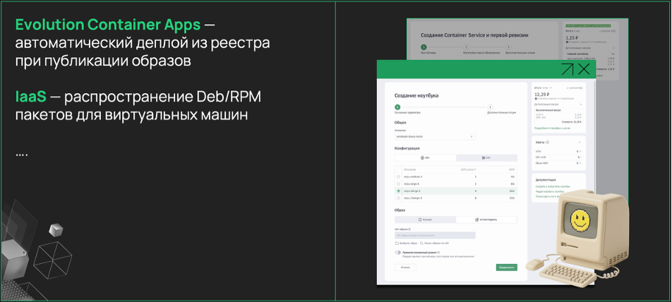Select the mcpu.medium.4 radio button
The height and width of the screenshot is (302, 672).
pos(398,176)
